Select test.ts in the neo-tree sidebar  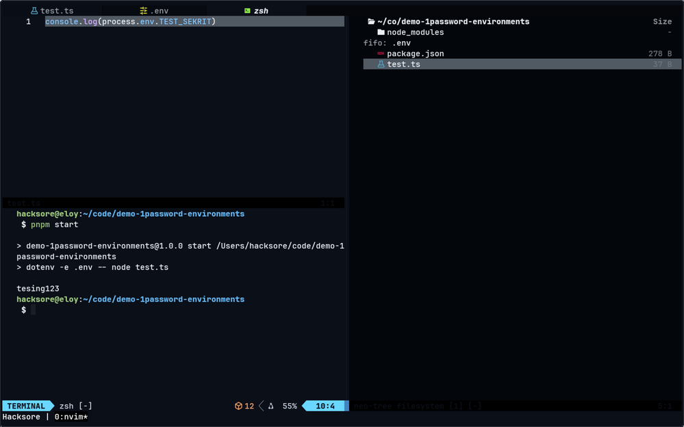[x=403, y=64]
